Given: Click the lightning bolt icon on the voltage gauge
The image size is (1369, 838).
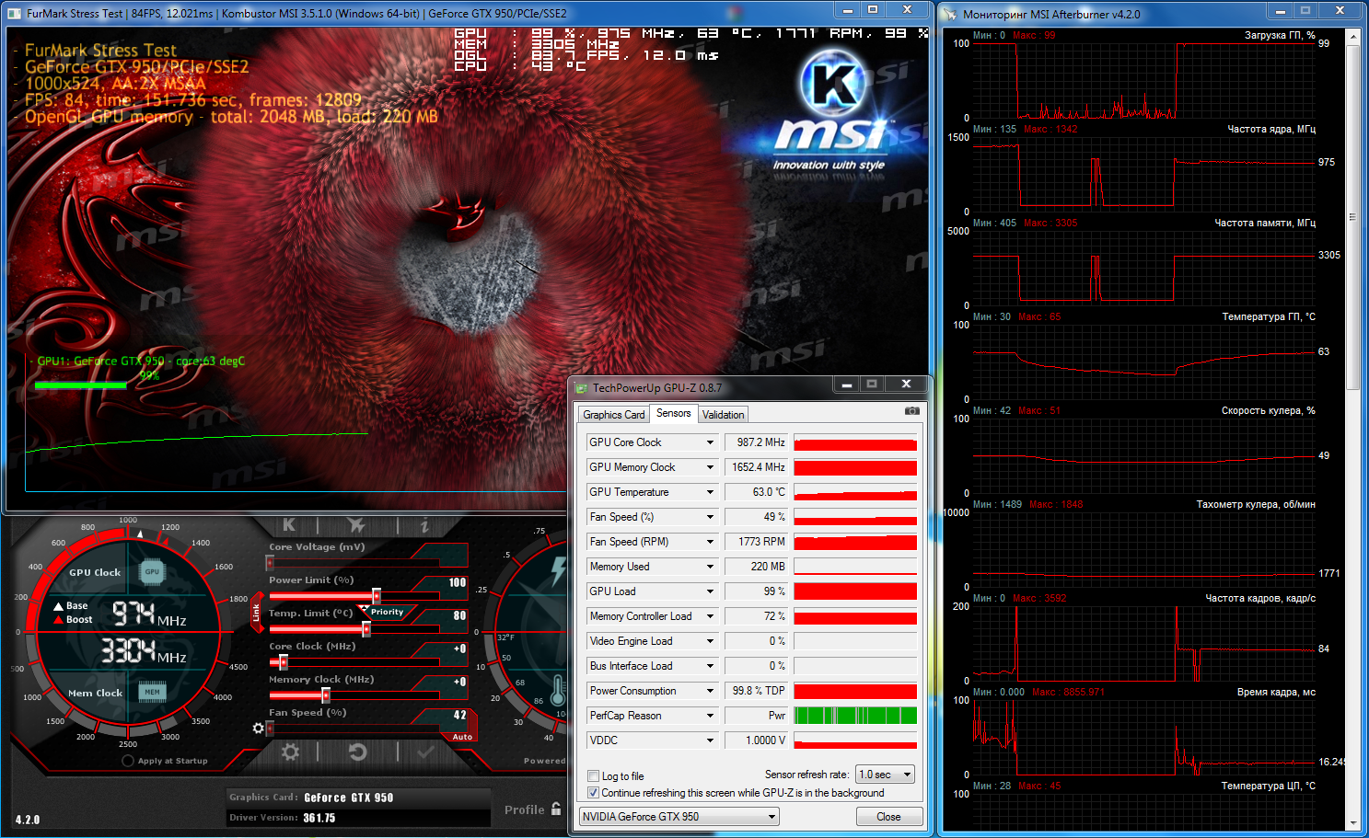Looking at the screenshot, I should point(558,570).
